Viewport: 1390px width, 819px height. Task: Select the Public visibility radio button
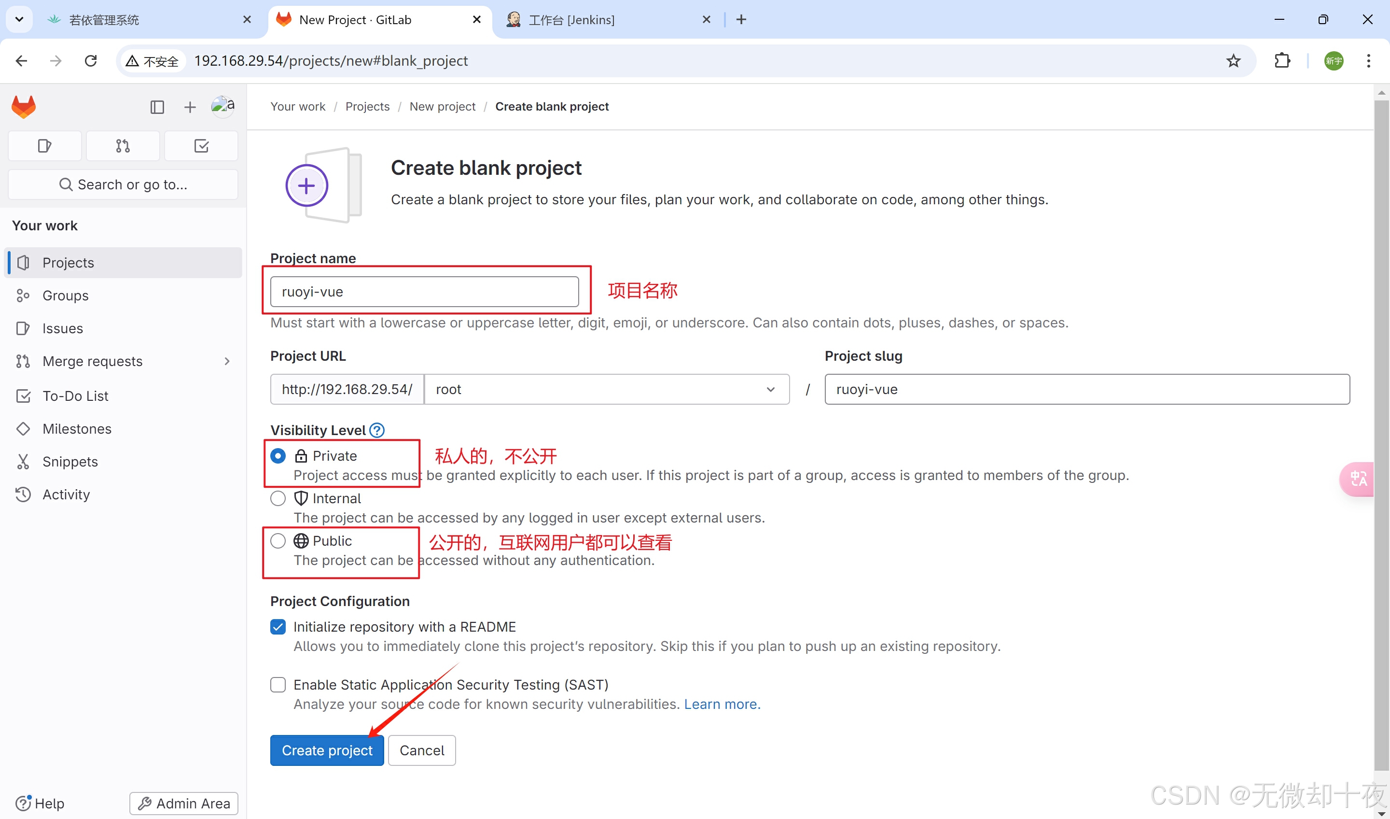278,541
